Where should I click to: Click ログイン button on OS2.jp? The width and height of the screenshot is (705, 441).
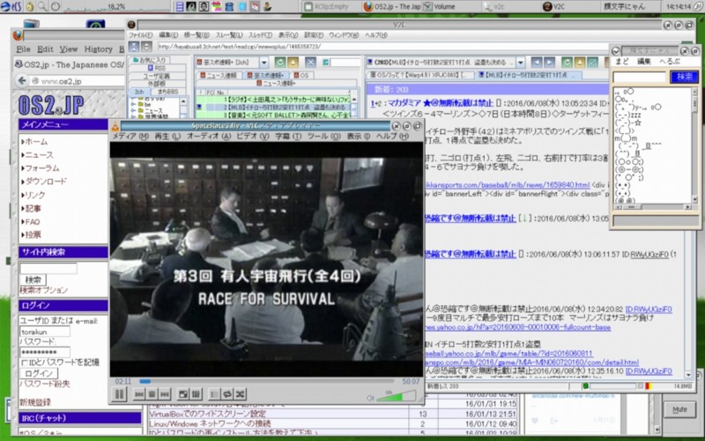click(39, 373)
